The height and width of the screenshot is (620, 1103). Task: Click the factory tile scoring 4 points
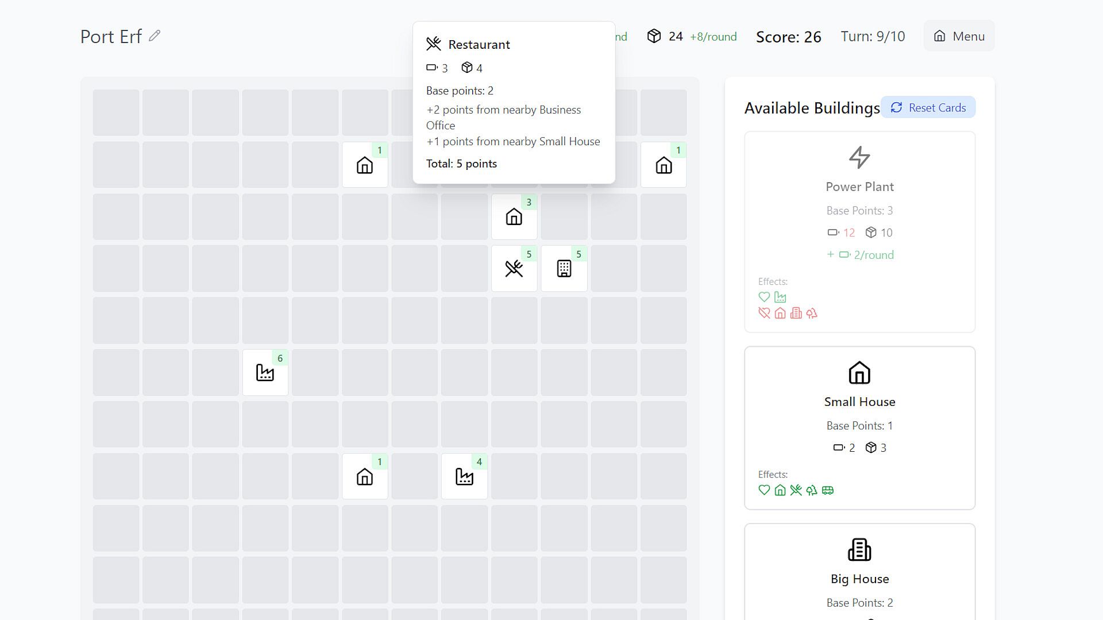coord(464,476)
